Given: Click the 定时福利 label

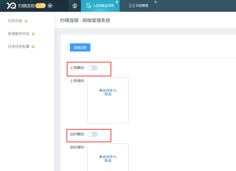Looking at the screenshot, I should 77,147.
